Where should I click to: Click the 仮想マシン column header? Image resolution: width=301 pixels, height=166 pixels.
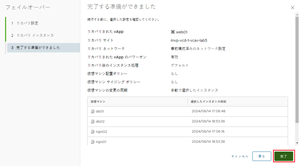coord(98,102)
